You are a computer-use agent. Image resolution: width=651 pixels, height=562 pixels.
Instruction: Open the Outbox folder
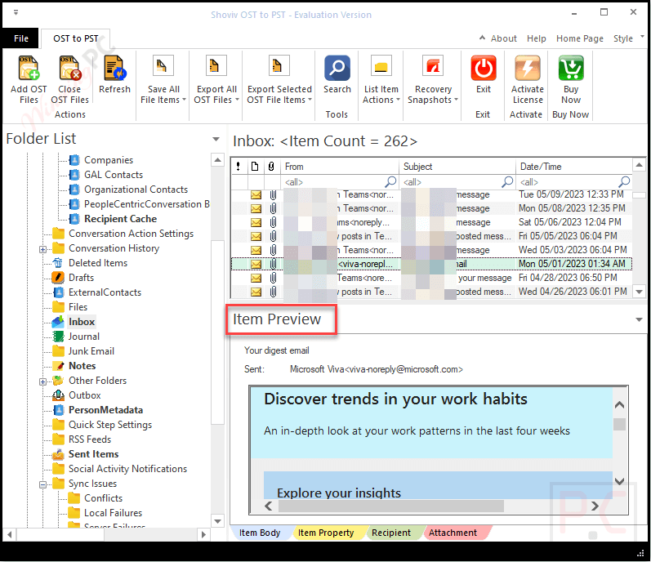(x=85, y=395)
